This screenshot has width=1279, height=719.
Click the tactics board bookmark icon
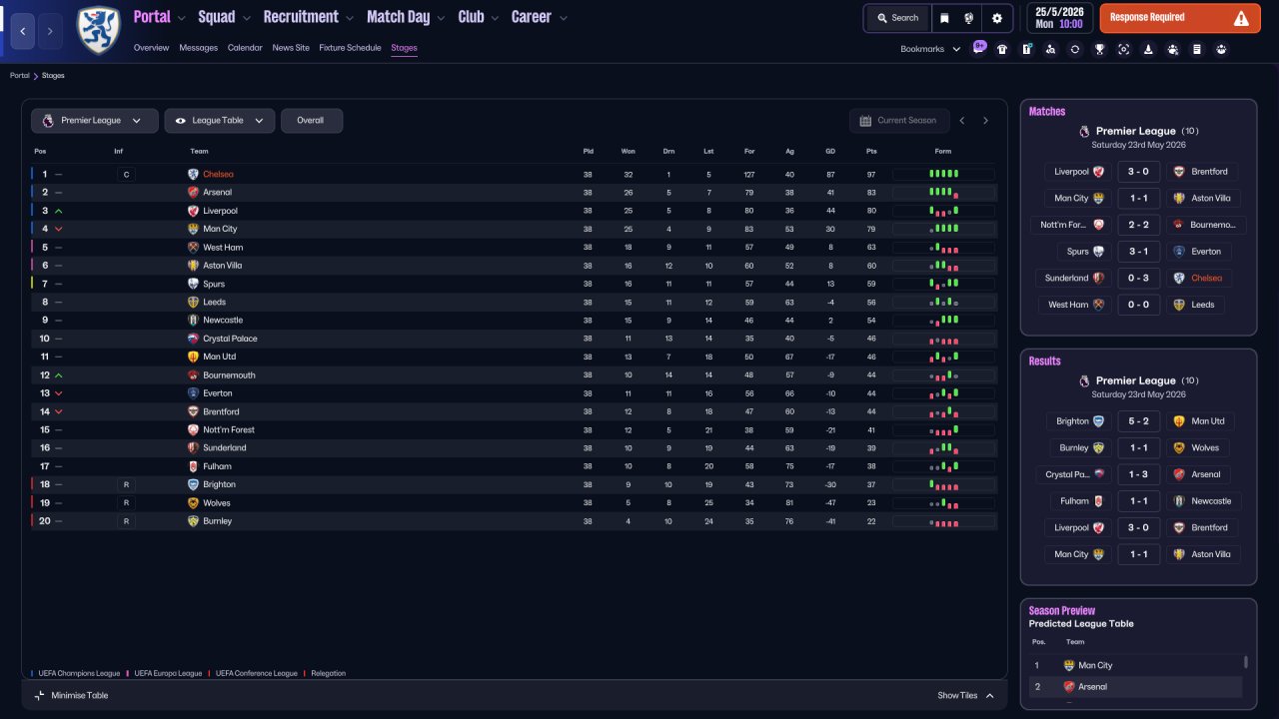click(1026, 49)
